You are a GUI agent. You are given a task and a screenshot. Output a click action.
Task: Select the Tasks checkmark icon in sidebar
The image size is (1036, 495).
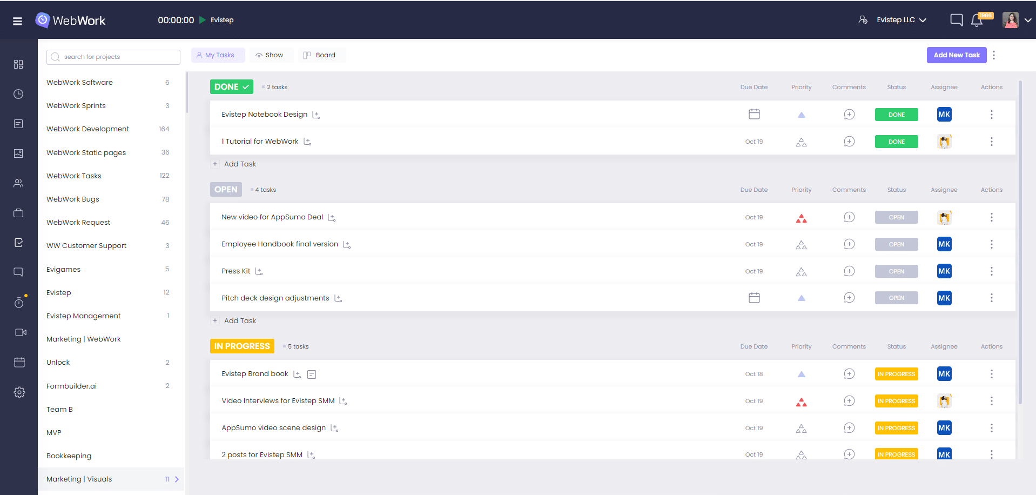(19, 242)
